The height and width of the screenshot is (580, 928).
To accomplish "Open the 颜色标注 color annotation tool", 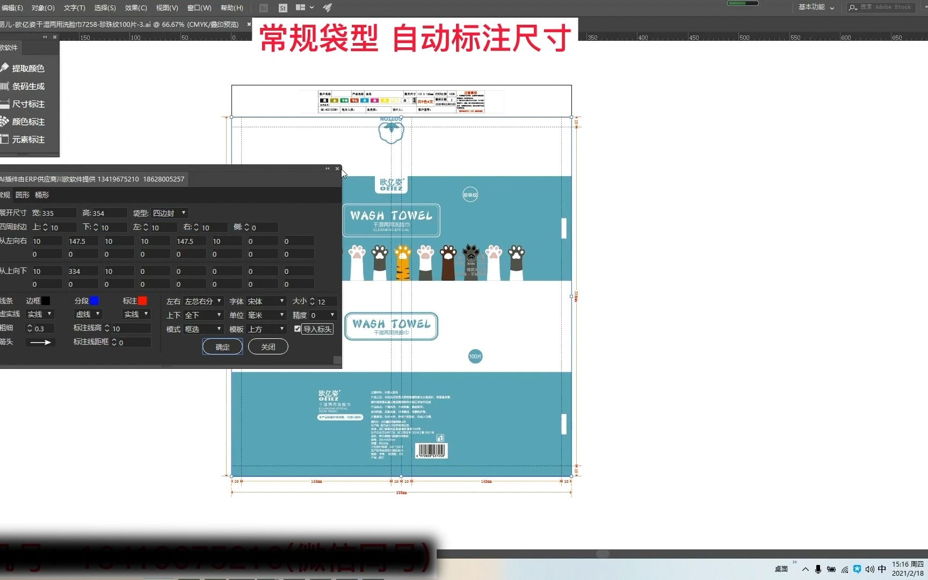I will [x=23, y=121].
